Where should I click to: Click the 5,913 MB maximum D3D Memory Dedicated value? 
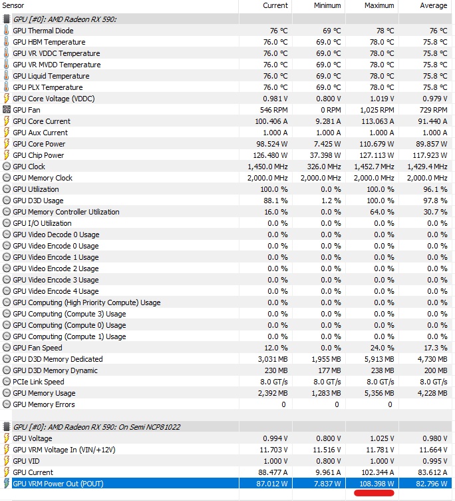379,359
